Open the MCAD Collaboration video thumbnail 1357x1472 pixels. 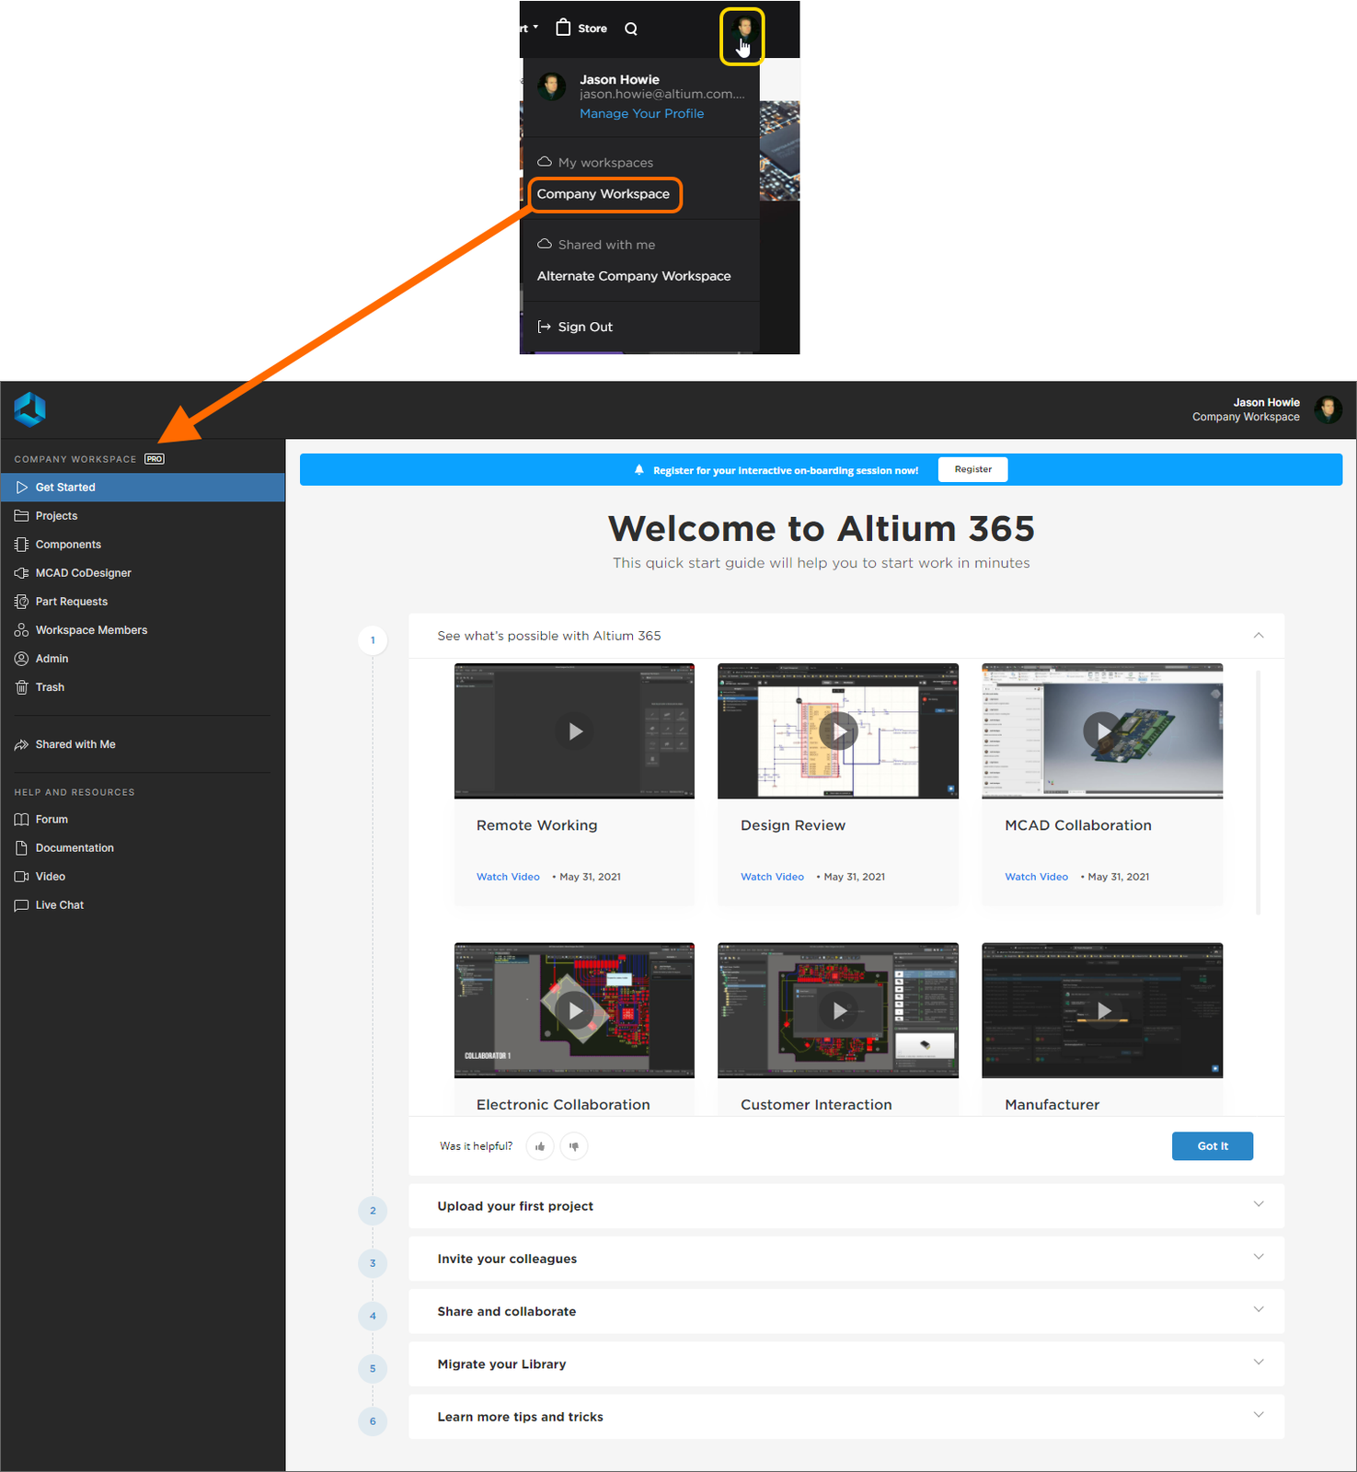pyautogui.click(x=1102, y=731)
